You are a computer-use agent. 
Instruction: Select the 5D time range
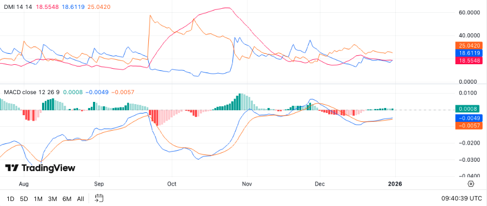24,199
